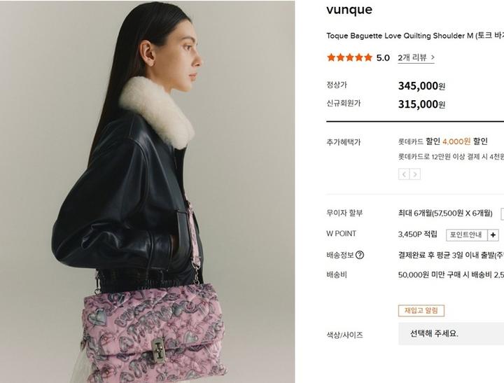
Task: Open the 포인트안내 point info button
Action: pyautogui.click(x=466, y=235)
